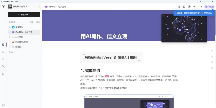Click the brain network cover thumbnail

184,28
